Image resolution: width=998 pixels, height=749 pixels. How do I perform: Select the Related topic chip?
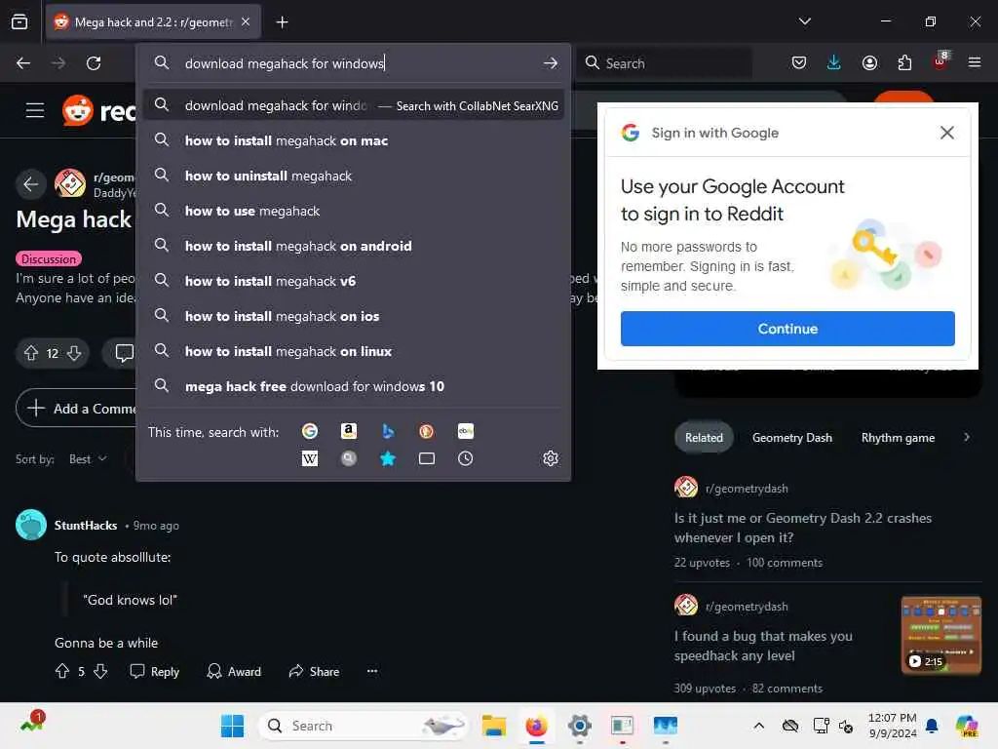pos(704,438)
